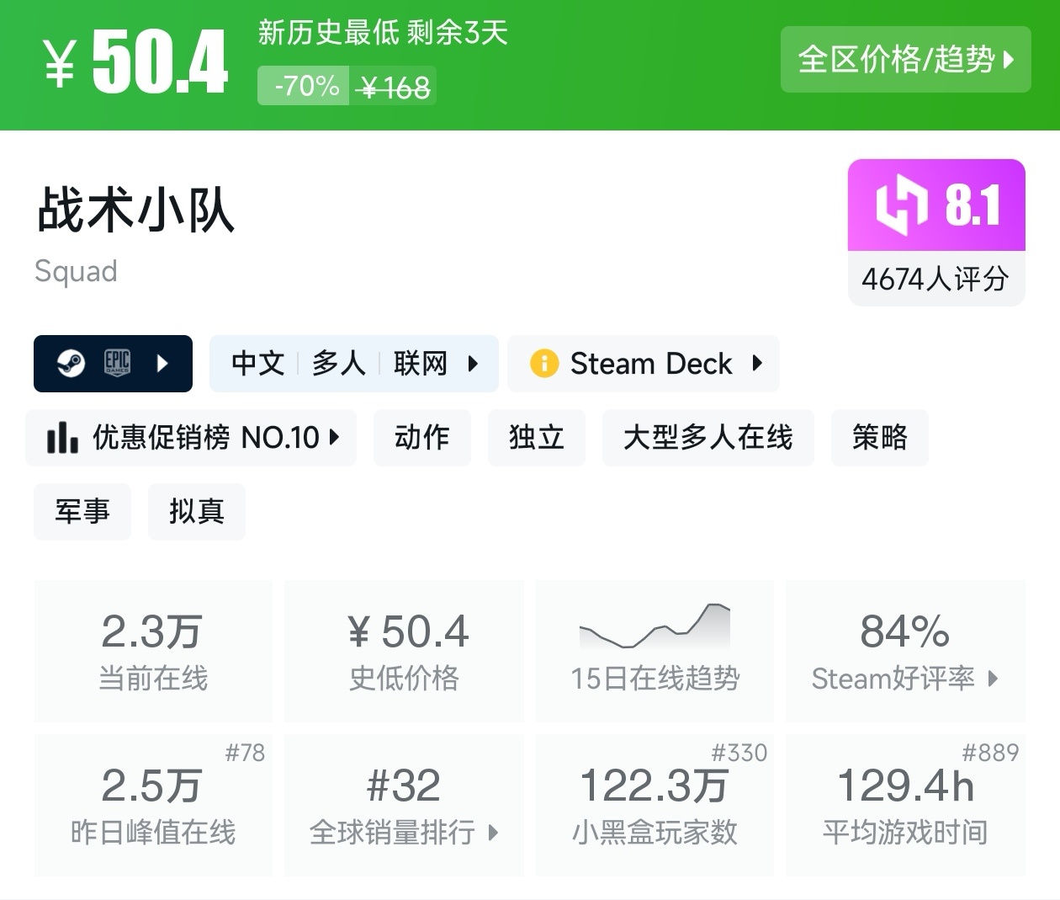Screen dimensions: 1060x900
Task: Select the 大型多人在线 genre tag
Action: tap(708, 437)
